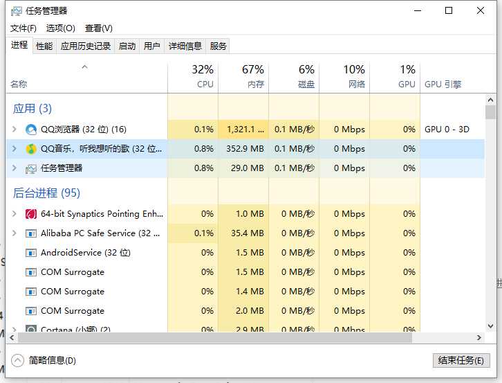Select the QQ浏览器 (32 位) (16) name
The height and width of the screenshot is (383, 502).
[x=84, y=130]
